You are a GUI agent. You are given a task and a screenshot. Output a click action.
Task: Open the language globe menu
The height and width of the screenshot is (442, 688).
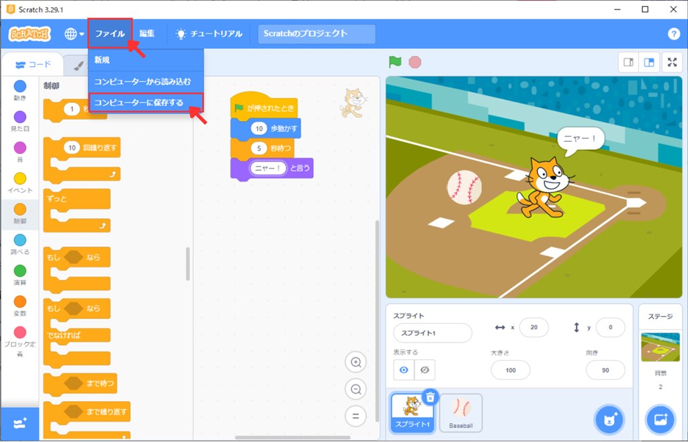74,34
